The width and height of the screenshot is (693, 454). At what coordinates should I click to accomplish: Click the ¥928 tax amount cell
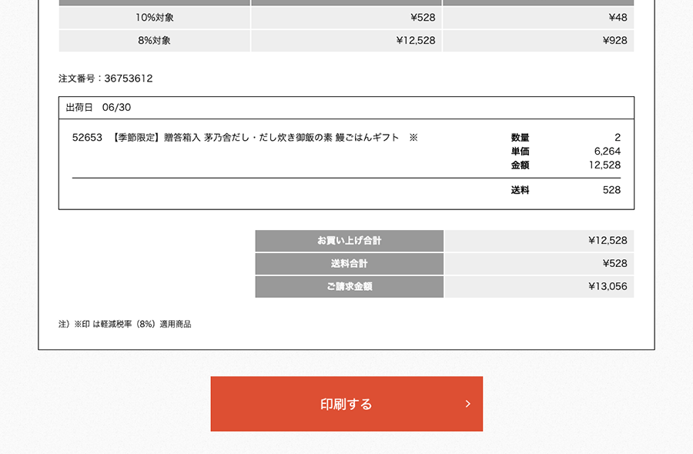click(614, 41)
